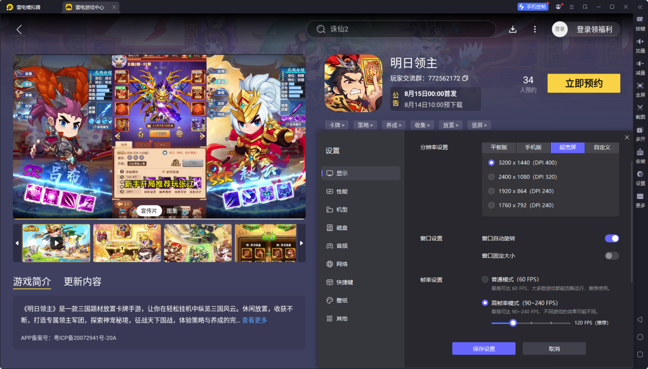Switch to 超宽屏 resolution tab
This screenshot has height=369, width=648.
pos(568,147)
